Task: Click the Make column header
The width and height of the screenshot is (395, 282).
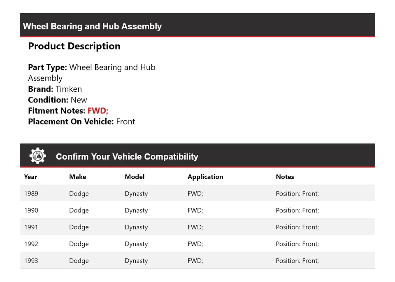Action: (77, 177)
